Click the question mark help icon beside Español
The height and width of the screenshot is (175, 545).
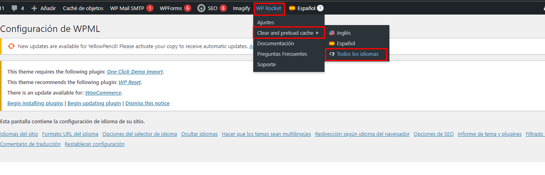(x=320, y=8)
